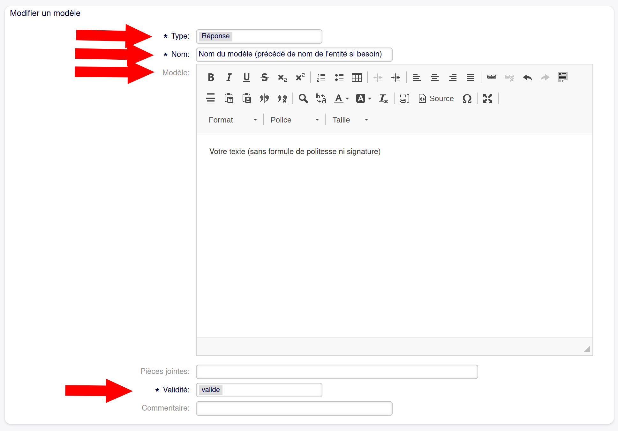
Task: Click the undo arrow icon
Action: pyautogui.click(x=527, y=78)
